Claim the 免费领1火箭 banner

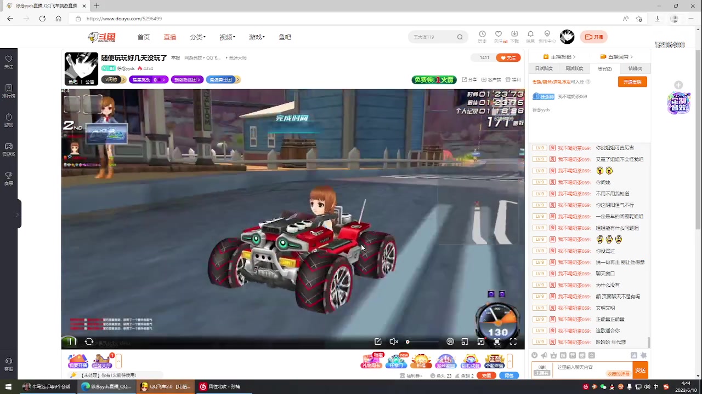coord(434,80)
